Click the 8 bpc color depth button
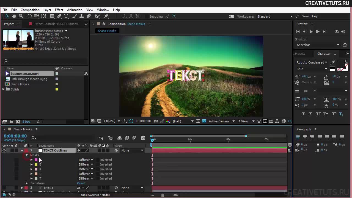Image resolution: width=352 pixels, height=198 pixels. click(x=26, y=122)
